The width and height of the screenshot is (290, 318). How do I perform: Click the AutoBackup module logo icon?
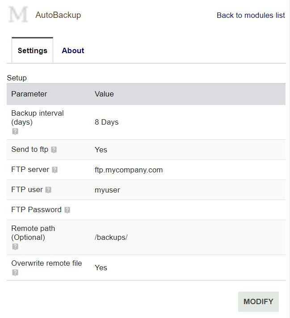[18, 15]
